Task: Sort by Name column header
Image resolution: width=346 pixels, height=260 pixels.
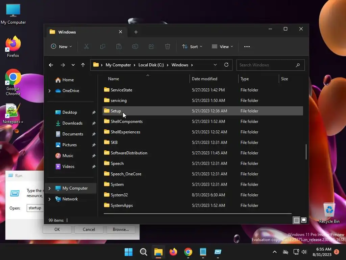Action: coord(146,79)
